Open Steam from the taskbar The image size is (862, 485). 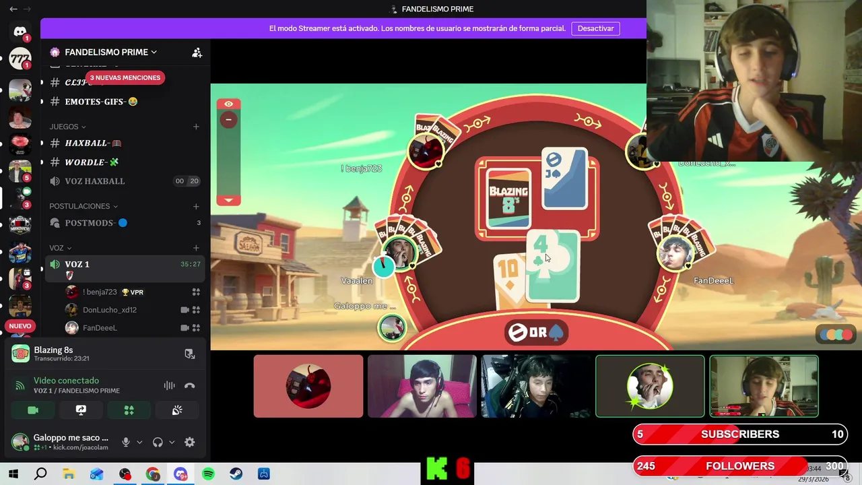(x=236, y=474)
